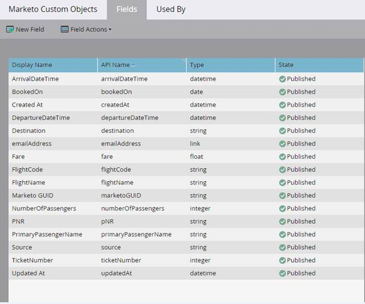Select the Updated At display name
365x304 pixels.
coord(28,273)
